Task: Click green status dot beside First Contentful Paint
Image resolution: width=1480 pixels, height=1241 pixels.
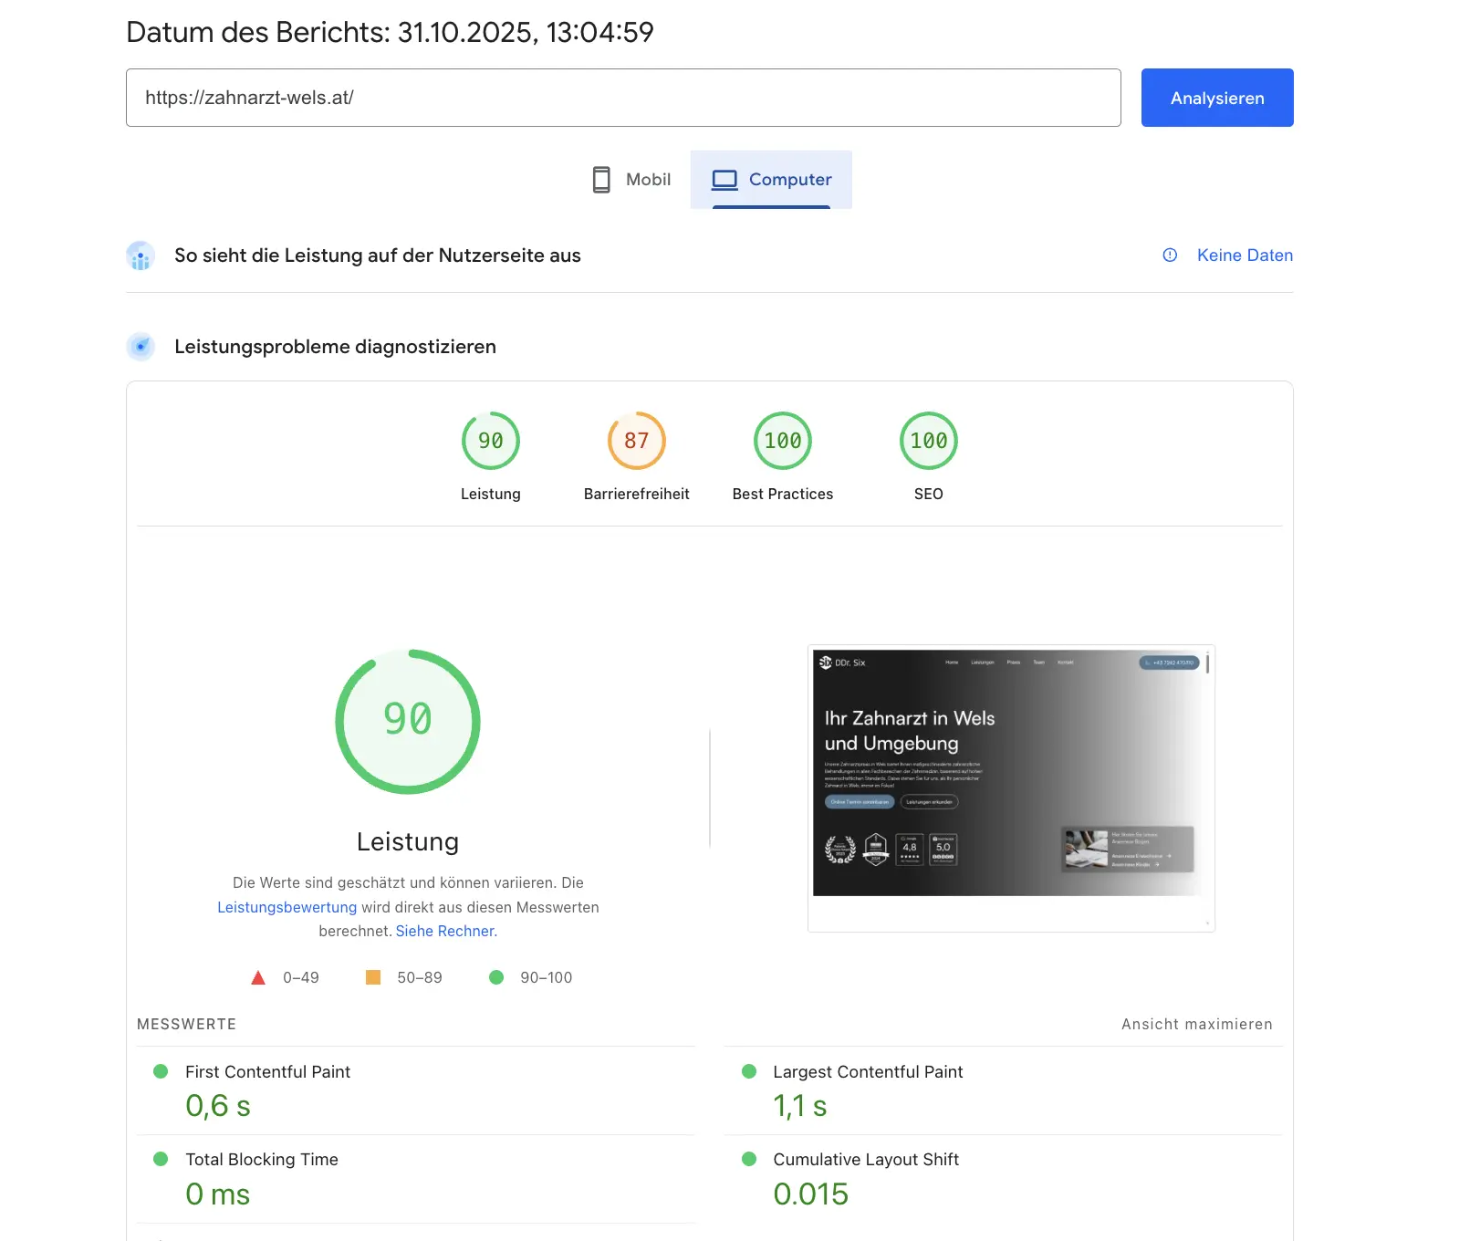Action: click(161, 1071)
